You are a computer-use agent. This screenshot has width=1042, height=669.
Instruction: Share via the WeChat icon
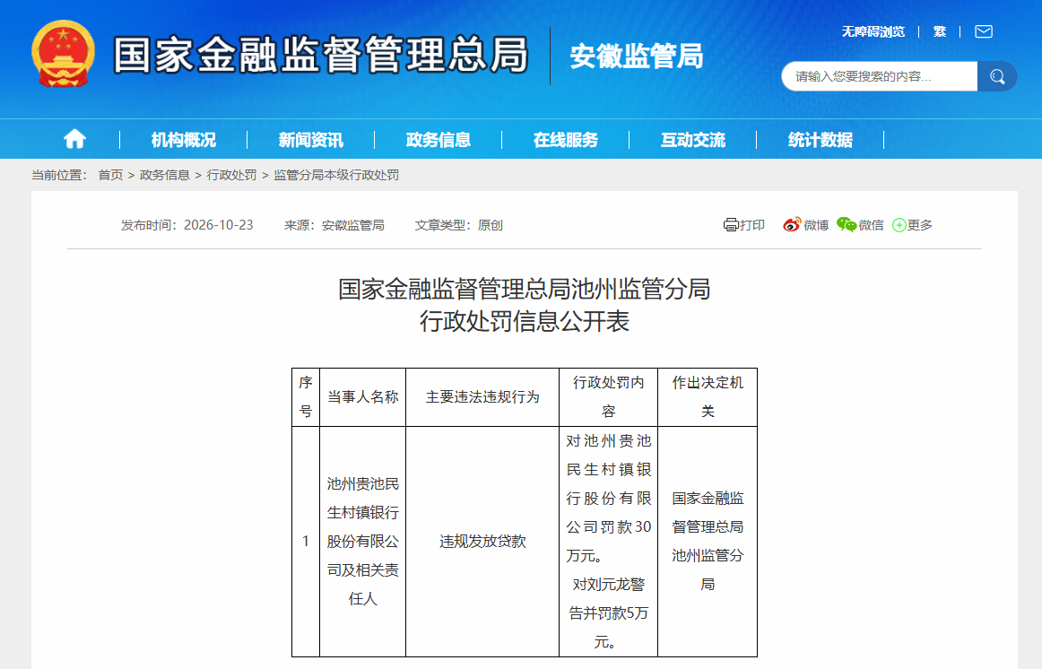coord(846,225)
